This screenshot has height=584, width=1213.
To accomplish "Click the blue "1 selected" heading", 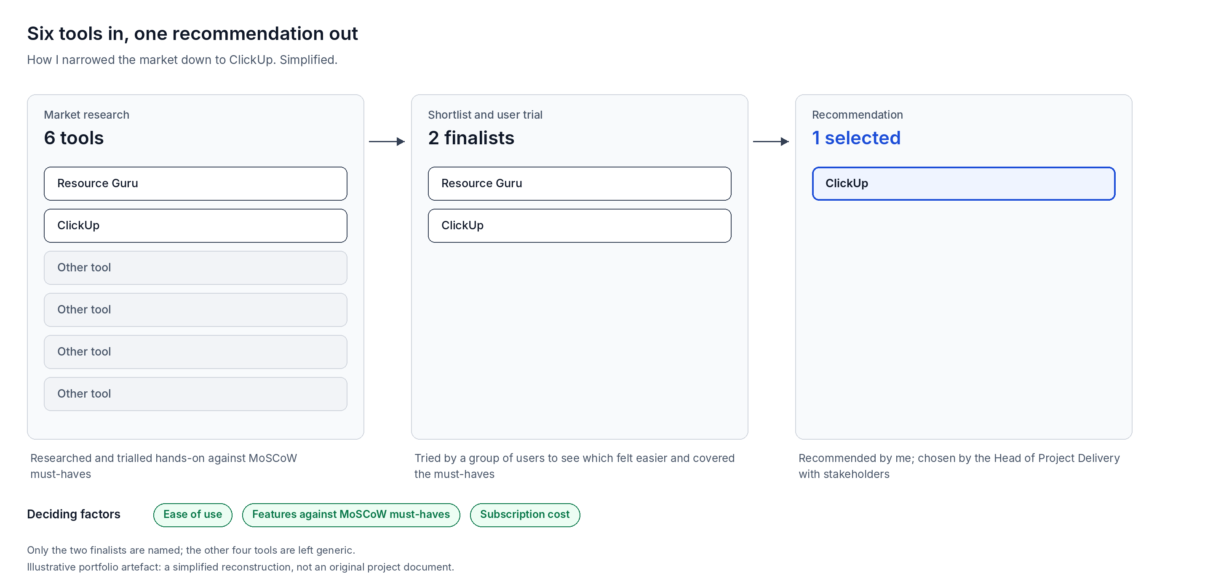I will tap(856, 138).
